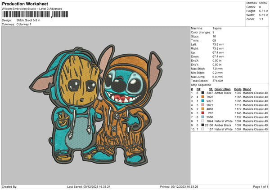Click the thread code '1317'
This screenshot has height=190, width=270.
tap(238, 105)
